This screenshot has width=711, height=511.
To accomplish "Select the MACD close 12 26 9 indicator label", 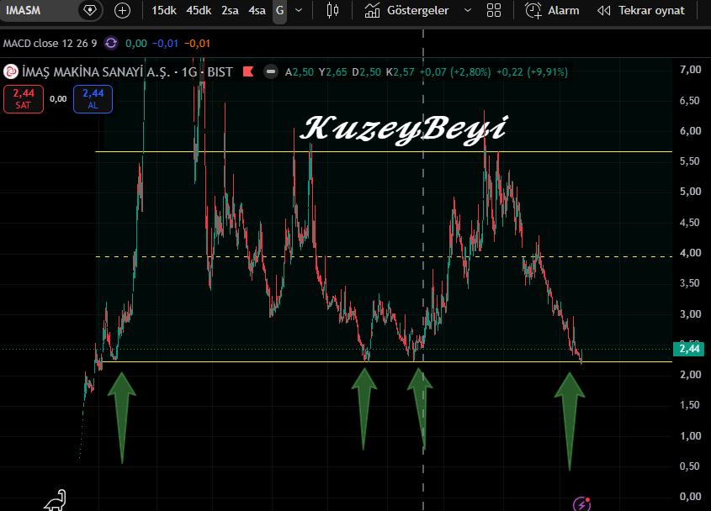I will (50, 44).
